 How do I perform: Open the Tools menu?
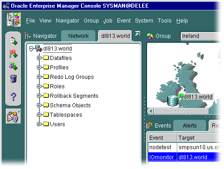click(165, 21)
